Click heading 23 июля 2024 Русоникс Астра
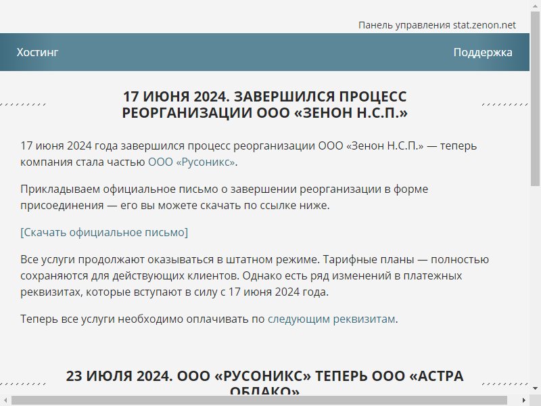Viewport: 541px width, 406px height. (x=264, y=382)
